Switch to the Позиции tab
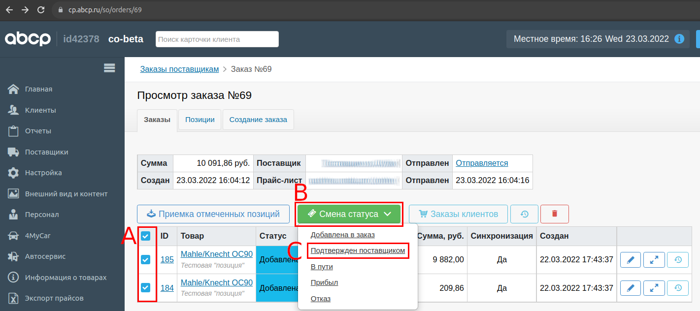The width and height of the screenshot is (700, 311). 200,120
